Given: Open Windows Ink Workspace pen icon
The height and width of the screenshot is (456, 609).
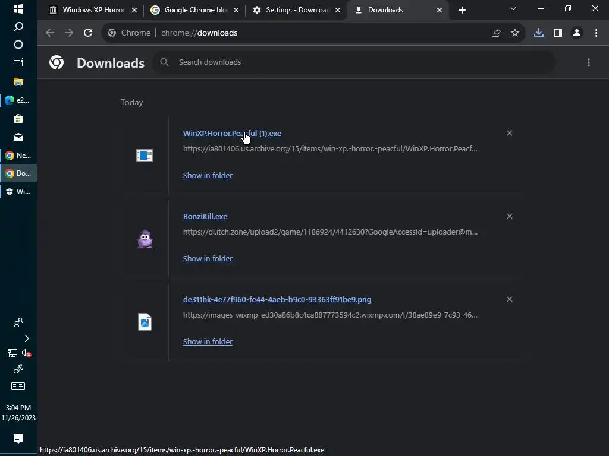Looking at the screenshot, I should [x=18, y=369].
